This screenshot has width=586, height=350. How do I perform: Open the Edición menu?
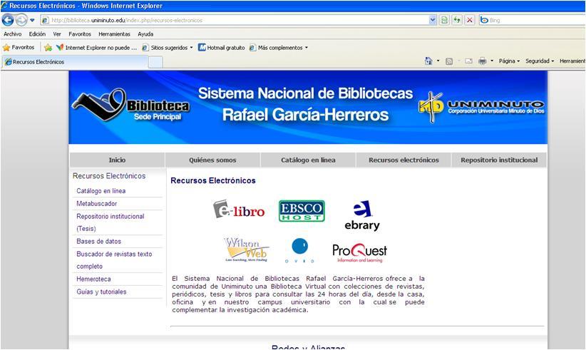37,34
